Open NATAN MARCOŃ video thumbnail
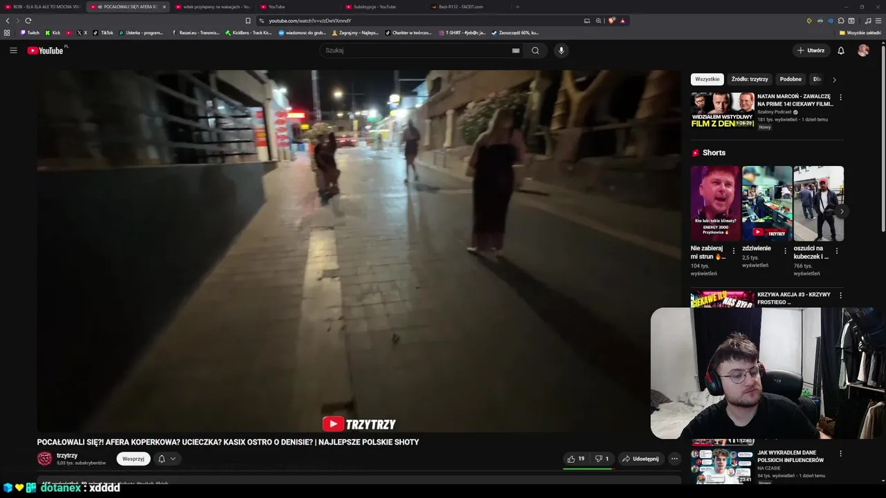Image resolution: width=886 pixels, height=498 pixels. [723, 111]
